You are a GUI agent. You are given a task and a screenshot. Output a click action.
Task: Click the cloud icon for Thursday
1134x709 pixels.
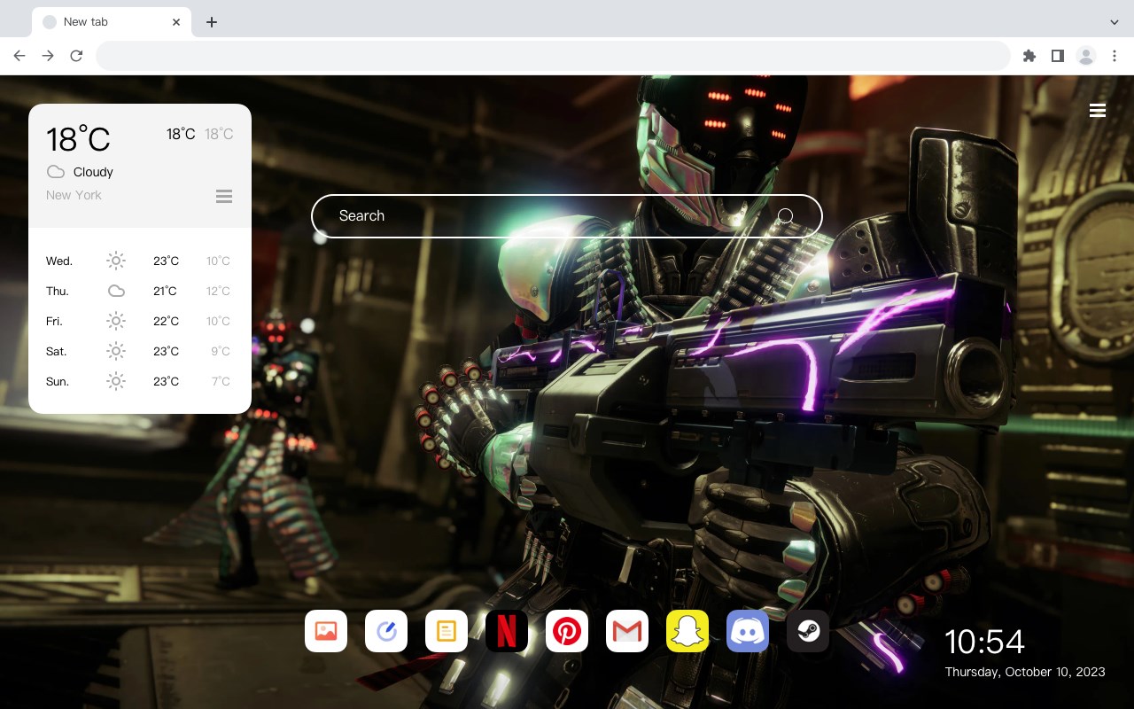tap(116, 291)
